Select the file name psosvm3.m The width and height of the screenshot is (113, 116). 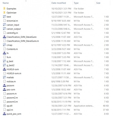(x=12, y=102)
